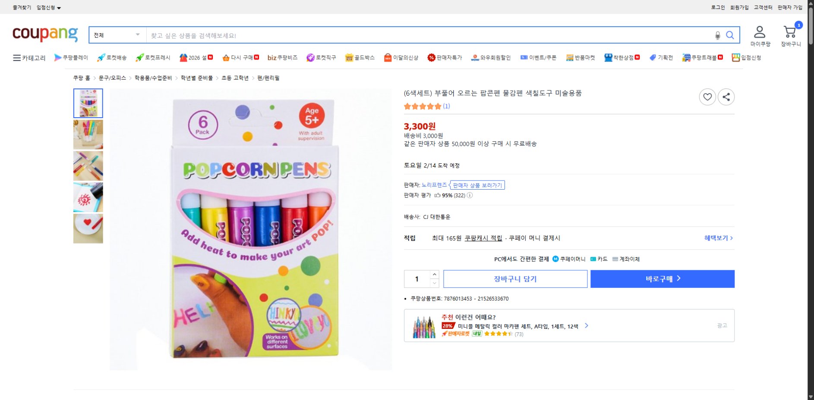Select the second product image thumbnail
Screen dimensions: 814x400
point(88,134)
